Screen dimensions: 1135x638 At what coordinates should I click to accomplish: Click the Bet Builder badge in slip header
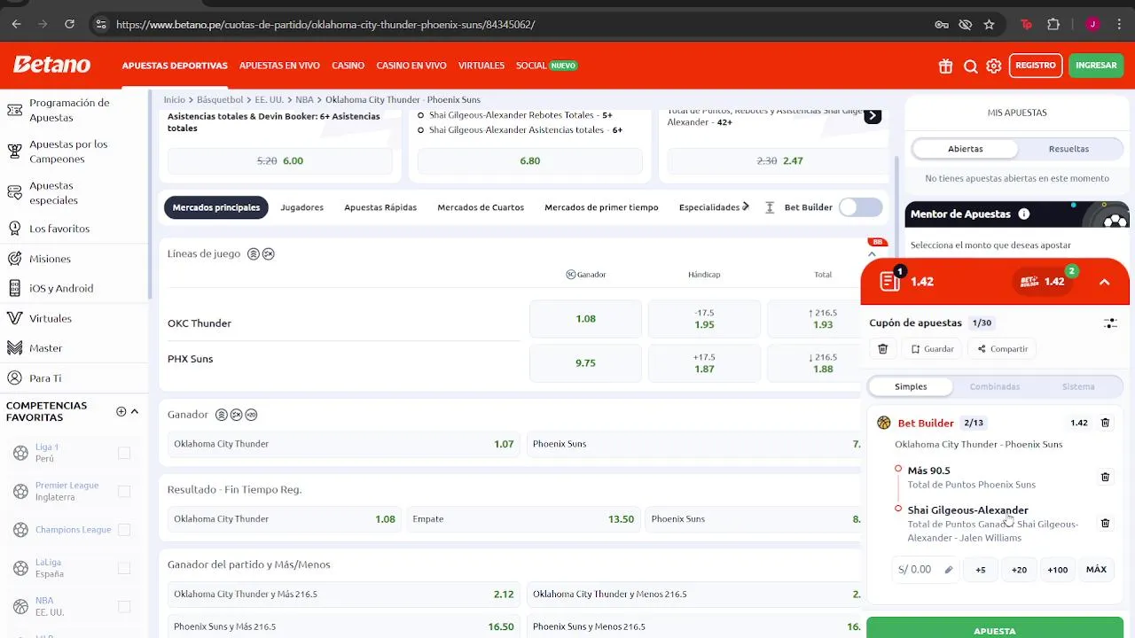(1044, 281)
